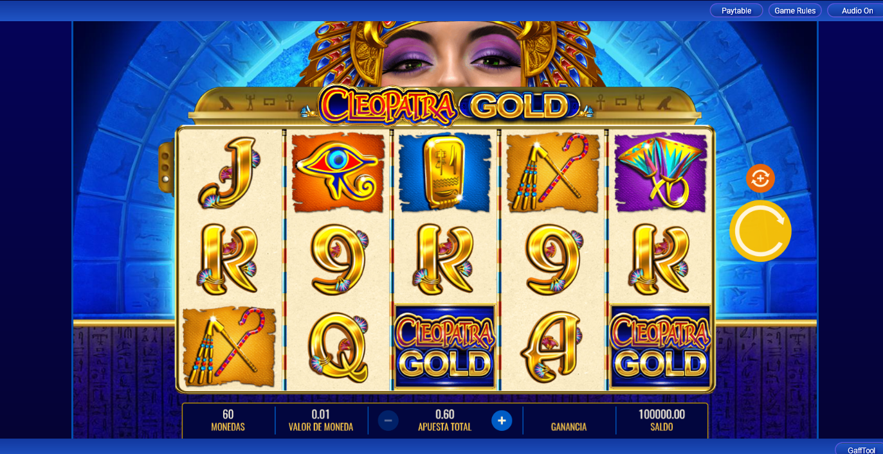Click the golden cartouche tablet symbol
Screen dimensions: 883x454
point(445,172)
